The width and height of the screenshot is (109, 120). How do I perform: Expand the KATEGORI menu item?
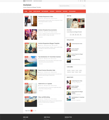tap(65, 11)
